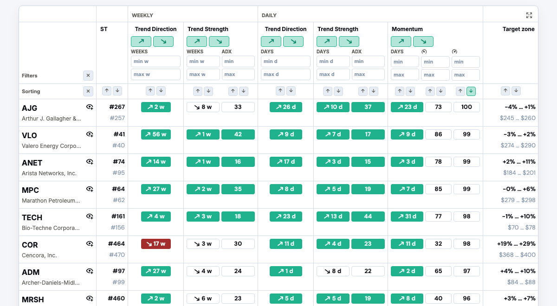Click the min w input under Trend Direction
The width and height of the screenshot is (557, 306).
(155, 61)
